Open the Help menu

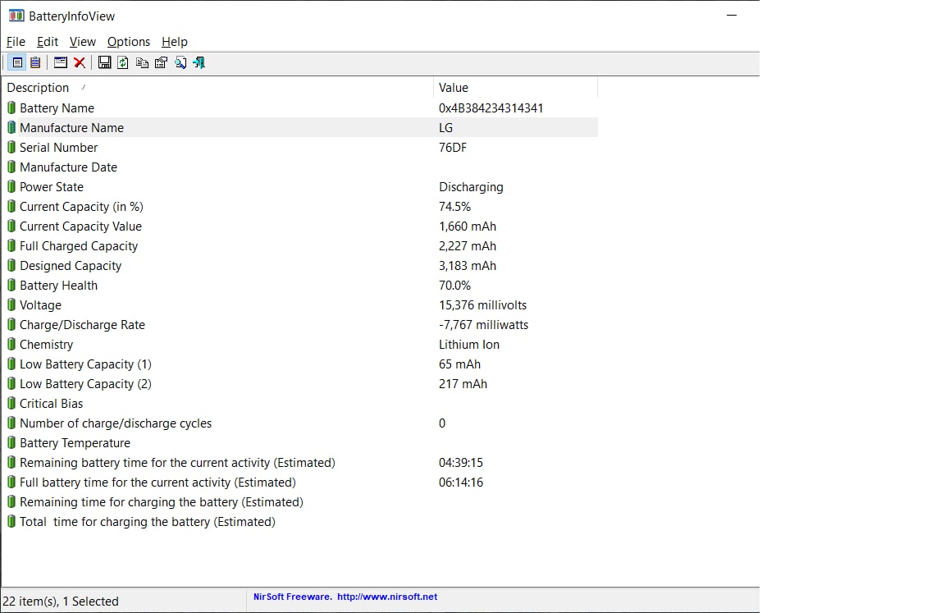coord(175,42)
